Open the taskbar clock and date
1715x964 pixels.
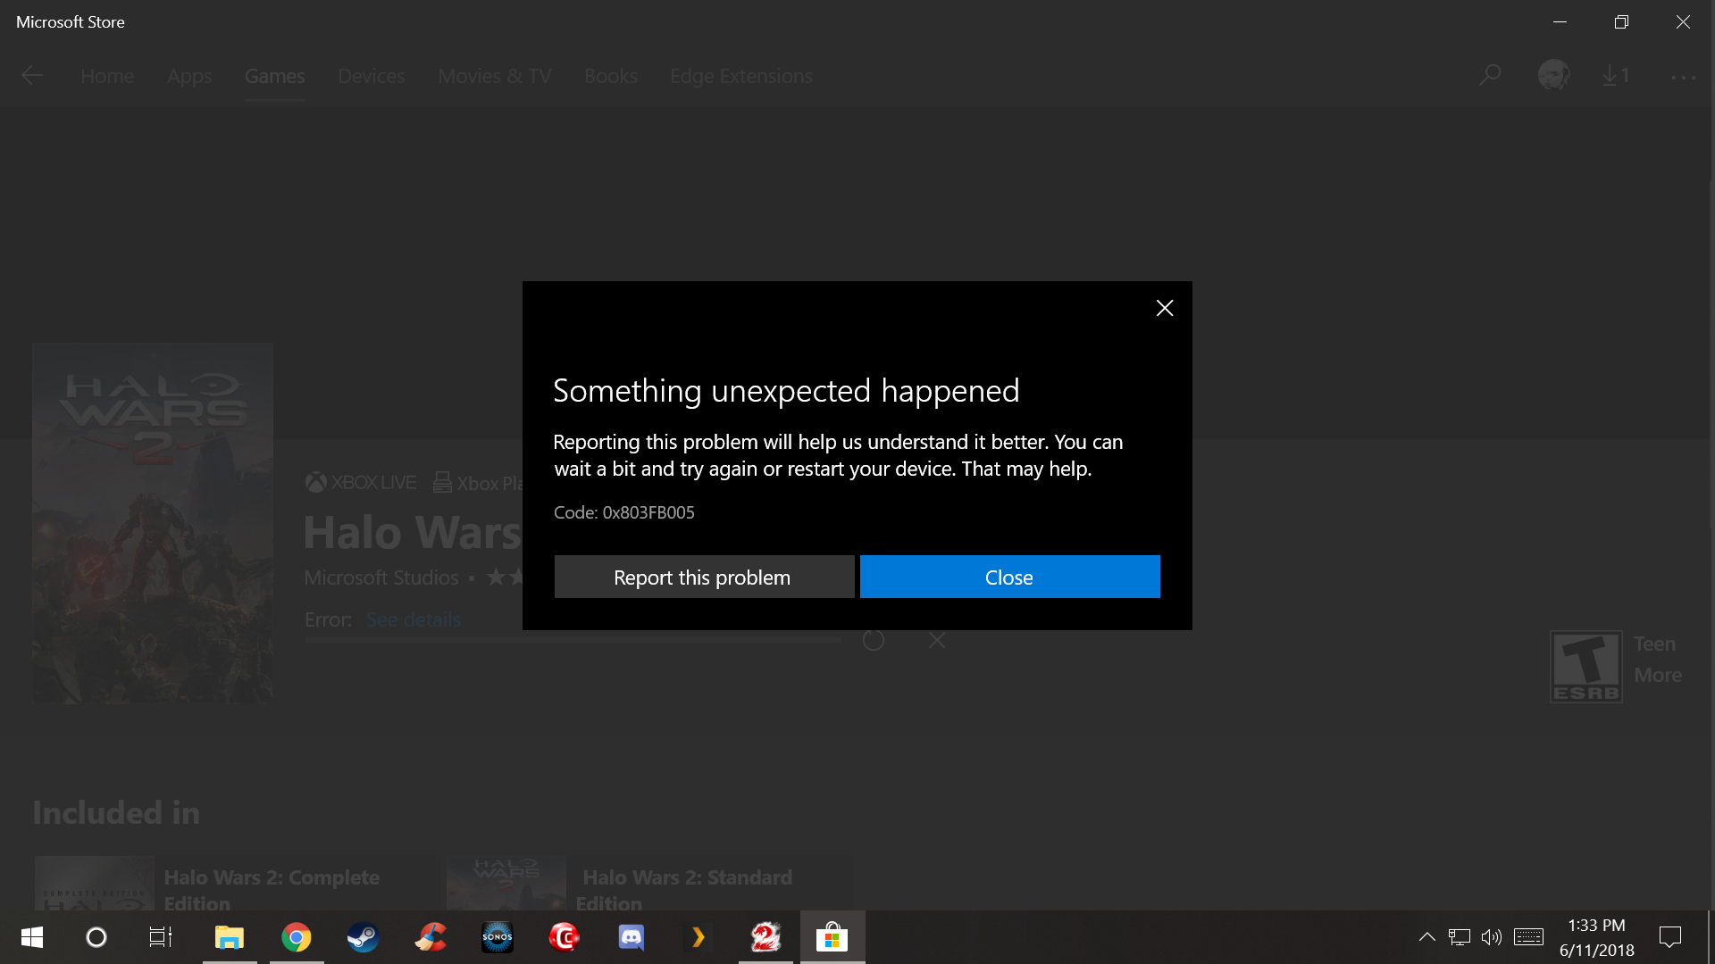pos(1597,937)
